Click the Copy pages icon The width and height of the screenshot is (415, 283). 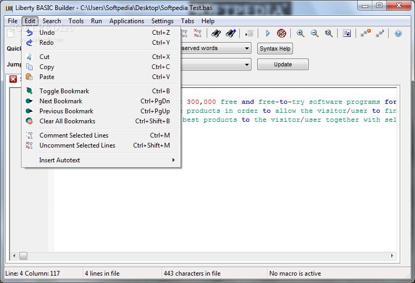pyautogui.click(x=29, y=67)
